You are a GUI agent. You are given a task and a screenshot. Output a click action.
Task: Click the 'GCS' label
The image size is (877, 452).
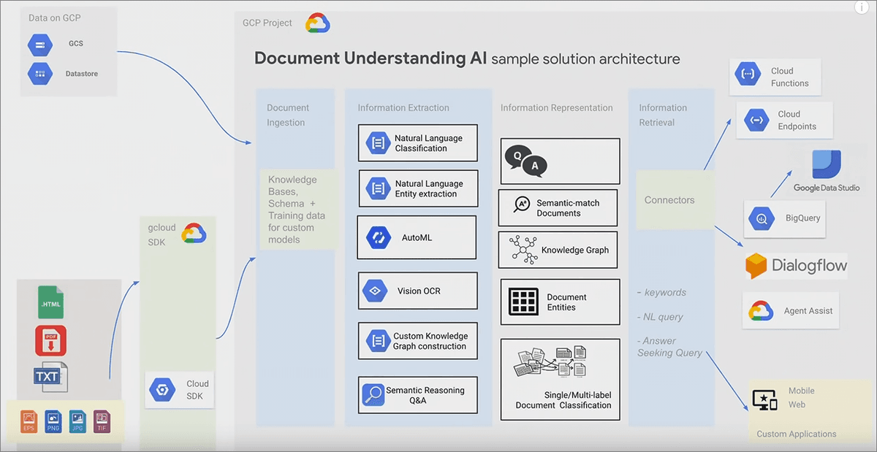76,44
